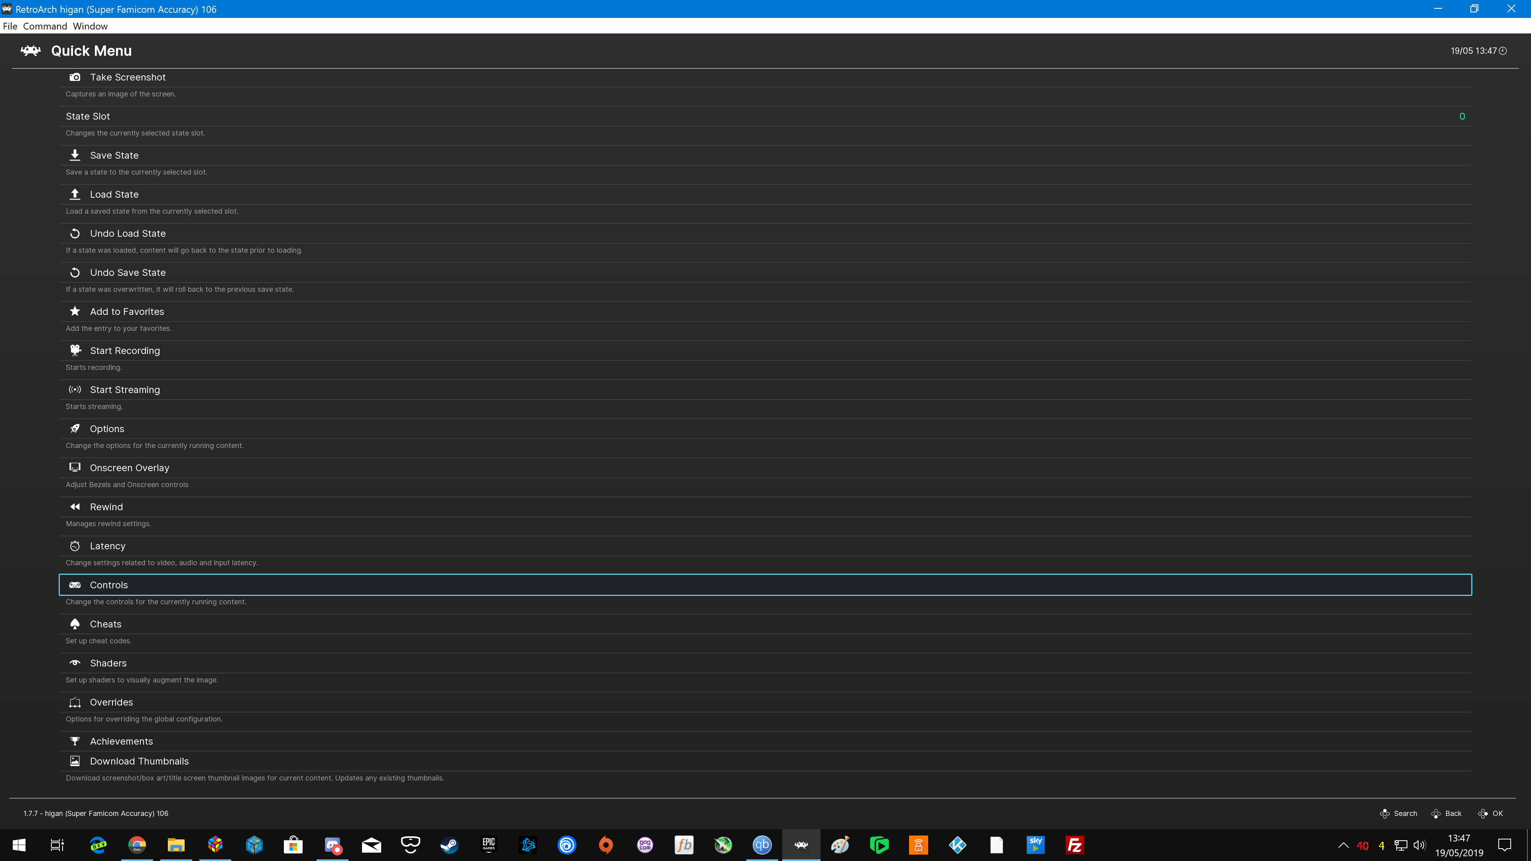Click the Overrides icon

coord(75,702)
